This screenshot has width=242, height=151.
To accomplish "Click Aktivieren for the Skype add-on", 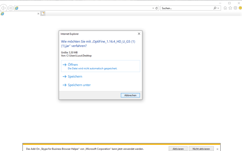I will tap(178, 149).
